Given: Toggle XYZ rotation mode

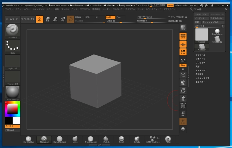Looking at the screenshot, I should pos(183,65).
